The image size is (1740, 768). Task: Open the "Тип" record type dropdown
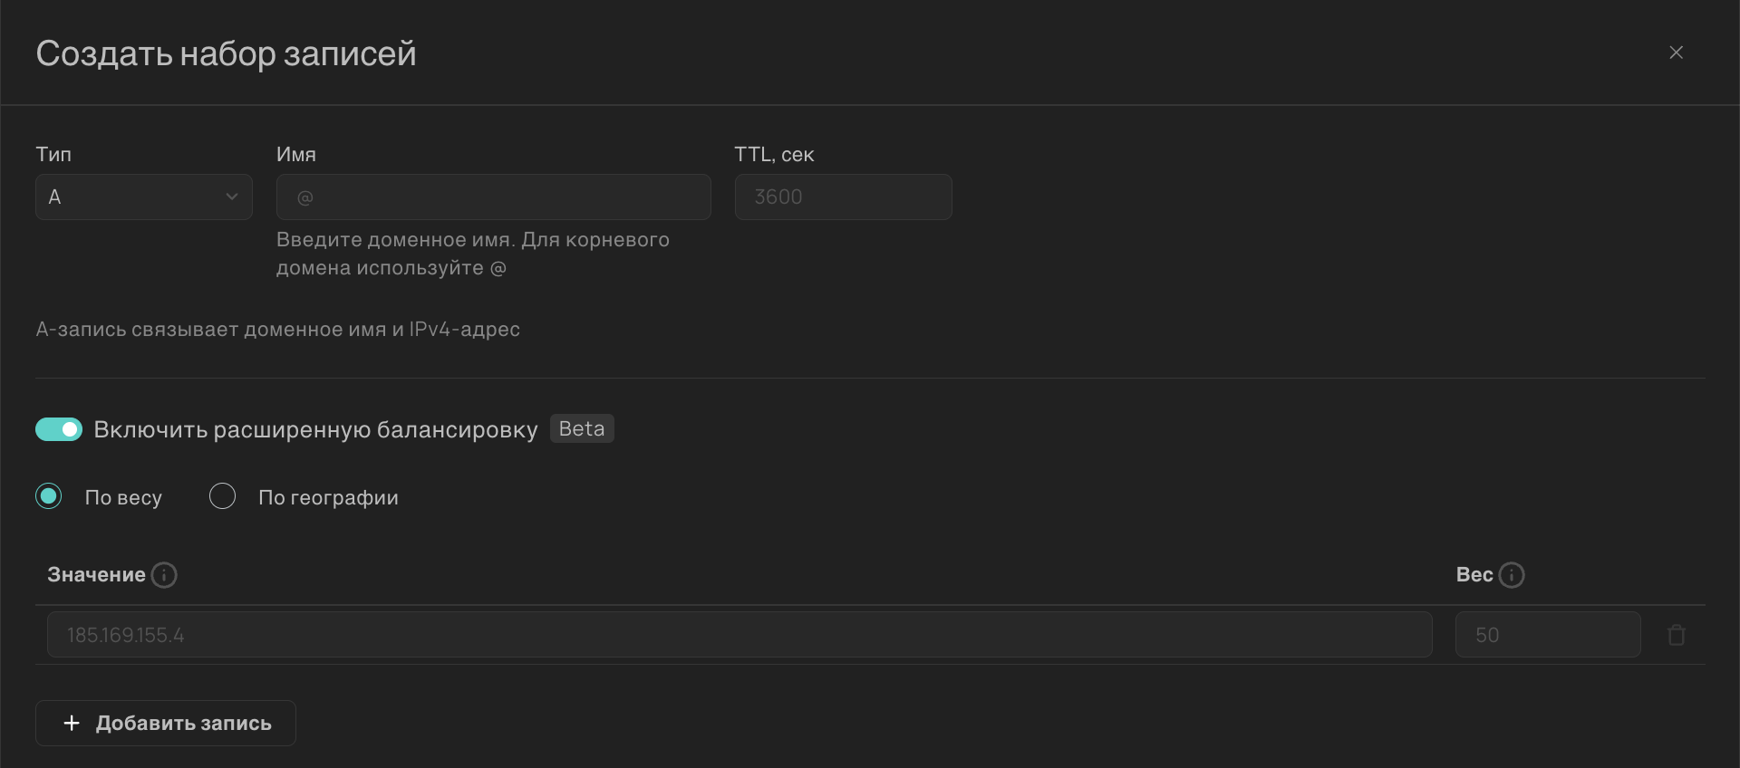pos(143,197)
